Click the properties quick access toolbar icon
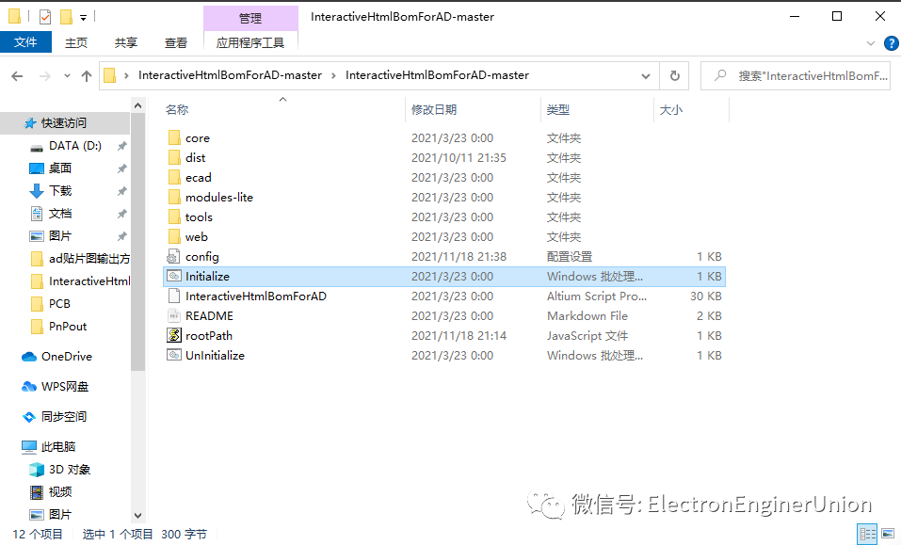This screenshot has width=901, height=545. 45,17
